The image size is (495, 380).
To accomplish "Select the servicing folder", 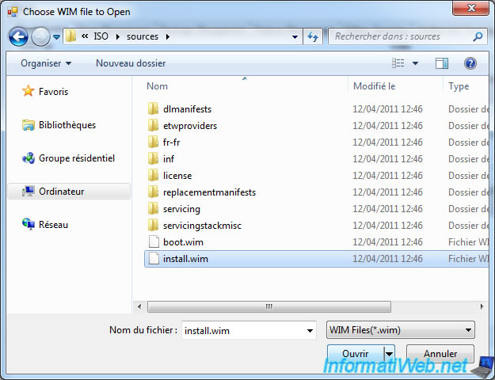I will coord(181,209).
